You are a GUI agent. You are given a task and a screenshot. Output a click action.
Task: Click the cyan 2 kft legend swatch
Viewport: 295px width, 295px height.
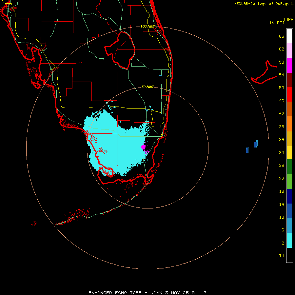point(289,240)
